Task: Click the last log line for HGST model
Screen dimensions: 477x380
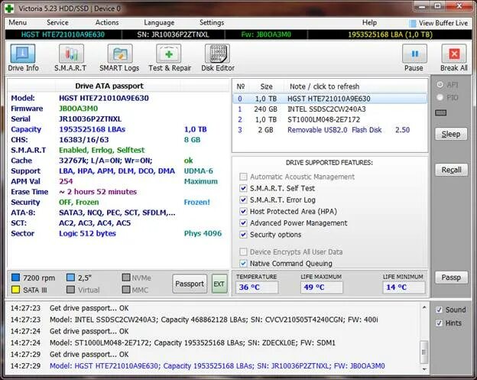Action: [x=217, y=365]
